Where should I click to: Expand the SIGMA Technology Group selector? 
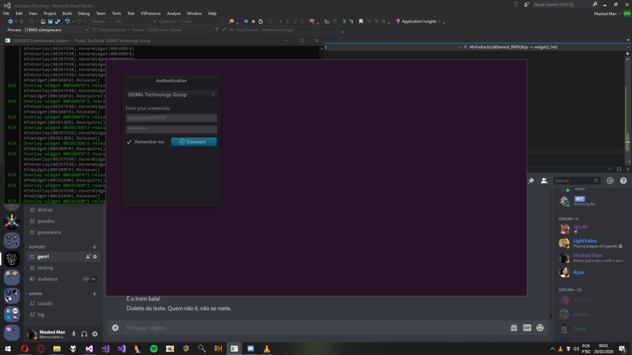click(171, 95)
